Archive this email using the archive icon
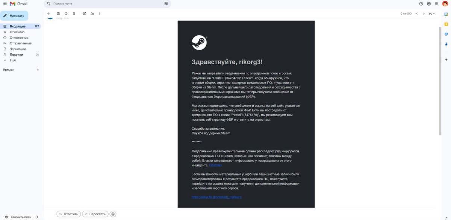Screen dimensions: 451x220 58,14
